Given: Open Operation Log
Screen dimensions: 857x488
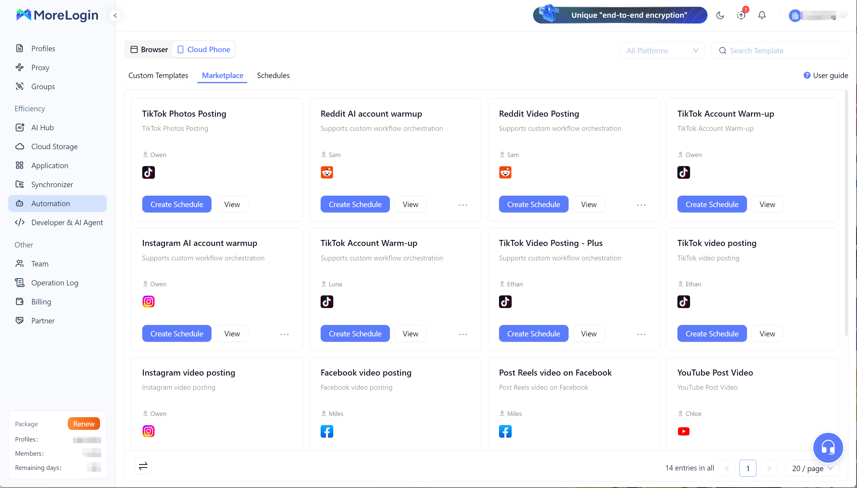Looking at the screenshot, I should (57, 283).
